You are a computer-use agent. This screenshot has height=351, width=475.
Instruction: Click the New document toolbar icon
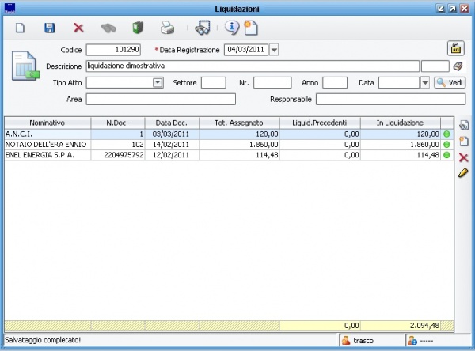tap(21, 28)
